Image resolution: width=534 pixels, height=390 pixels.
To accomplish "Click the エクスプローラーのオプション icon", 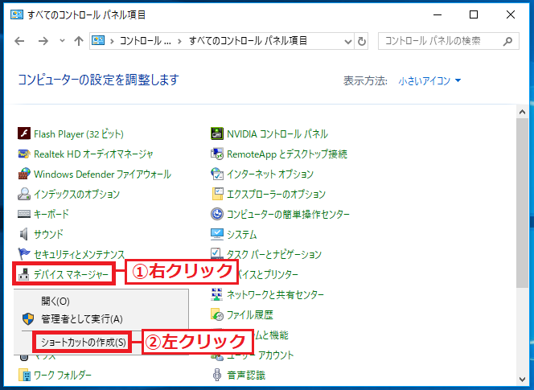I will click(217, 194).
